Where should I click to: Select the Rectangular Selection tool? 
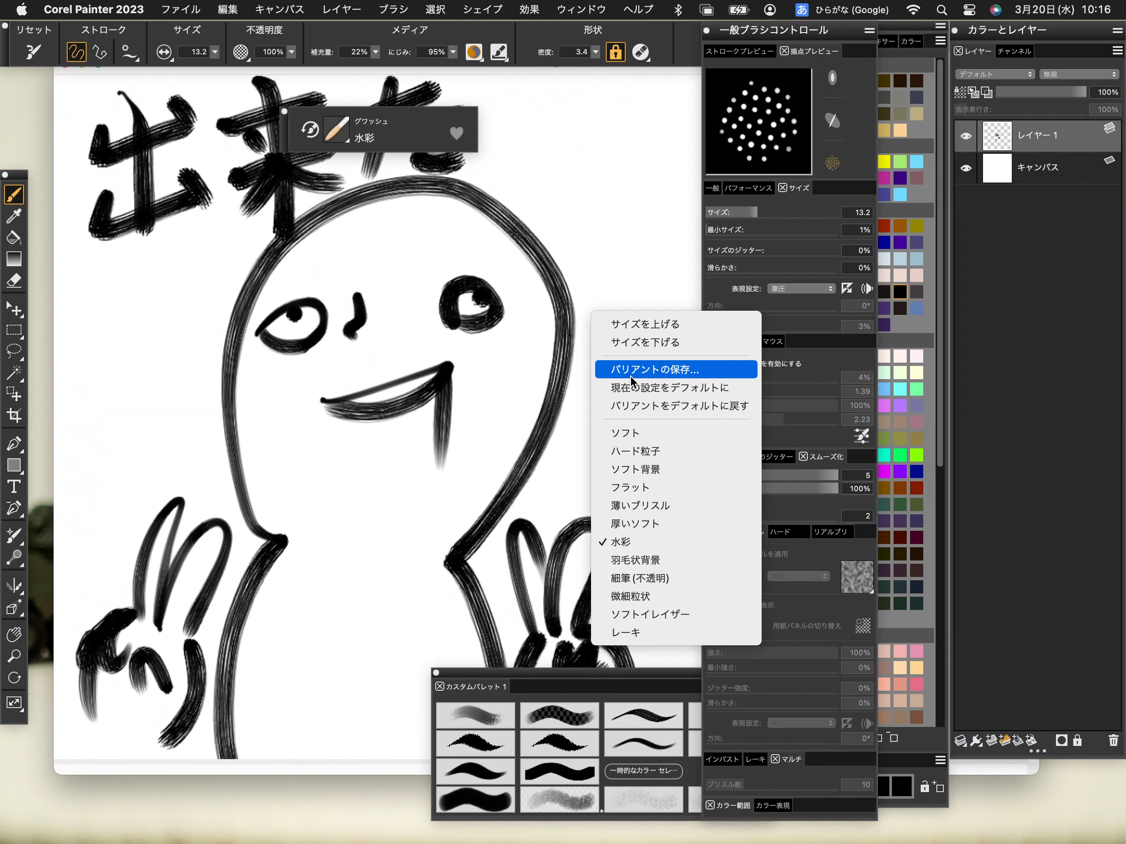pyautogui.click(x=14, y=331)
